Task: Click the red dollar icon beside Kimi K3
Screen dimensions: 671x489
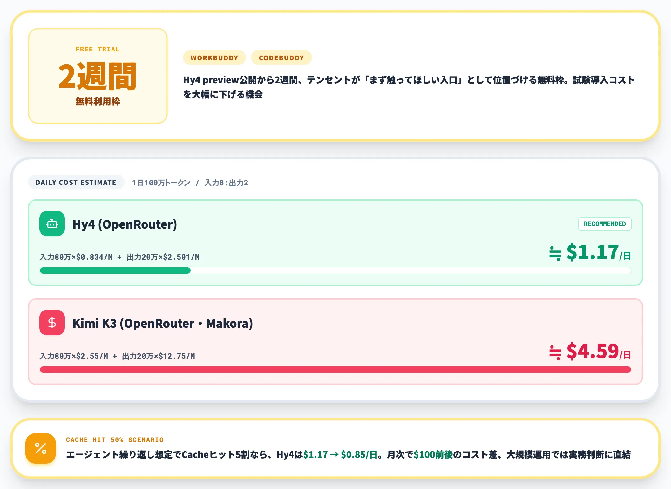Action: coord(52,323)
